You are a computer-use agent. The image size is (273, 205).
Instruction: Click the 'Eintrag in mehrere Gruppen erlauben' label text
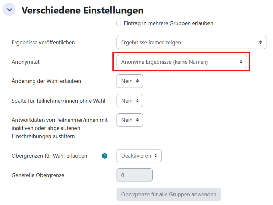coord(169,23)
